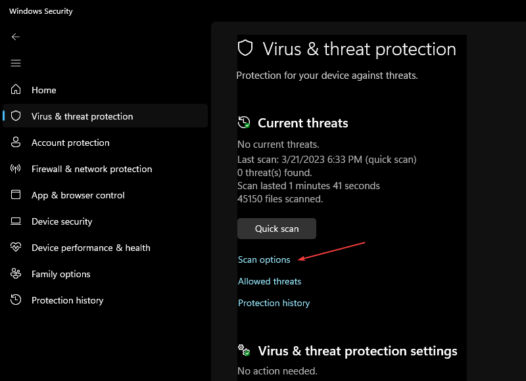Click the Home house icon
Viewport: 526px width, 381px height.
click(16, 89)
